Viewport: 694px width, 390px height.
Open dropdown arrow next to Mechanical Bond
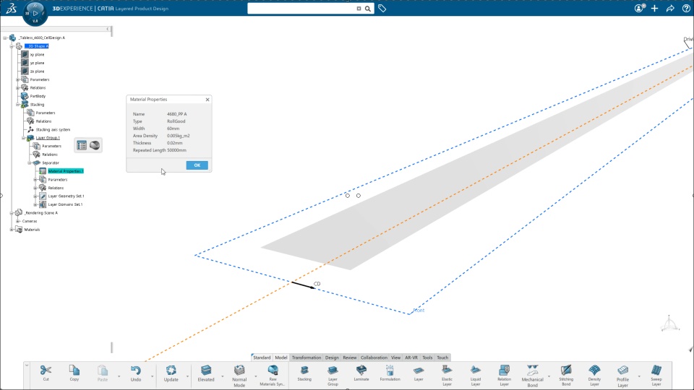(x=549, y=376)
